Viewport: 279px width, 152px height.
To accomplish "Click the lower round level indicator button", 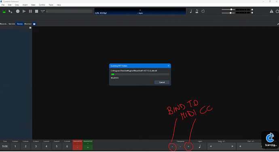I will coord(252,13).
